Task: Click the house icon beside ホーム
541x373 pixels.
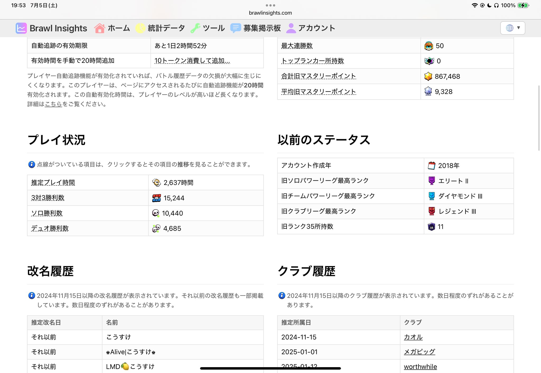Action: point(100,28)
